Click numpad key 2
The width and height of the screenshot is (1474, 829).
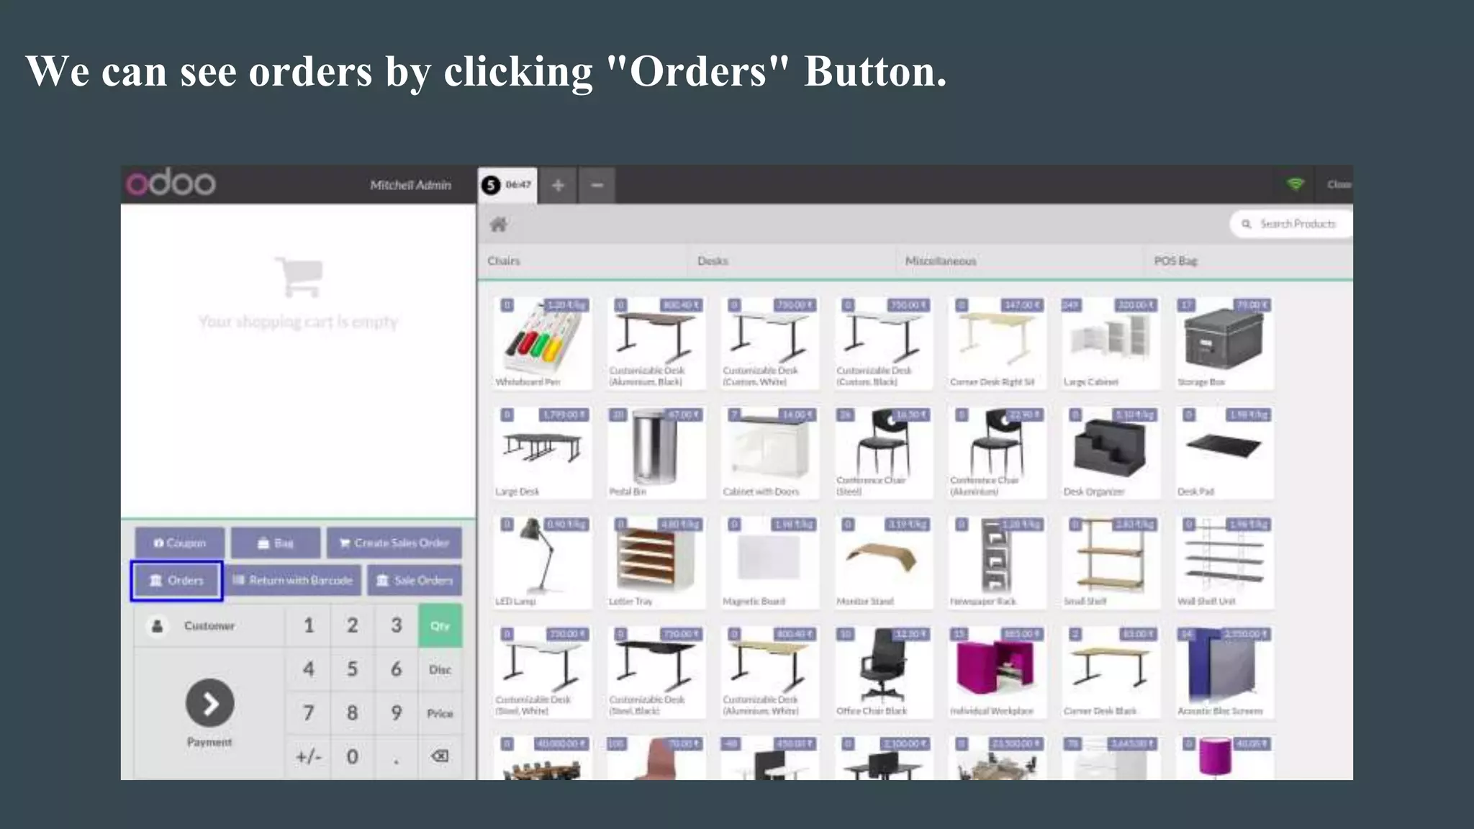point(352,625)
